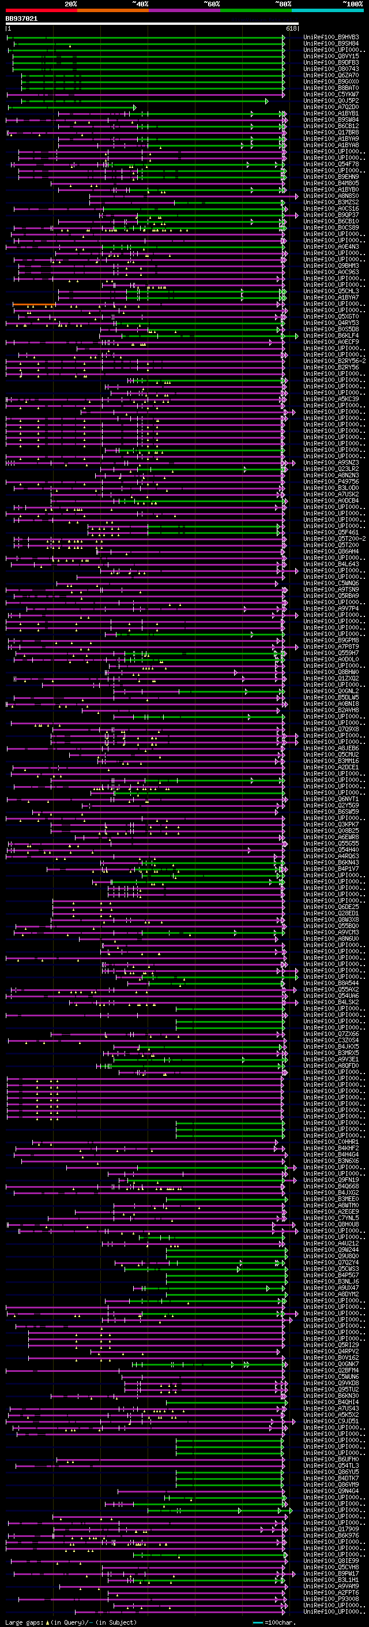Open hit UniRef100_P49756
The width and height of the screenshot is (369, 1627).
(x=331, y=482)
